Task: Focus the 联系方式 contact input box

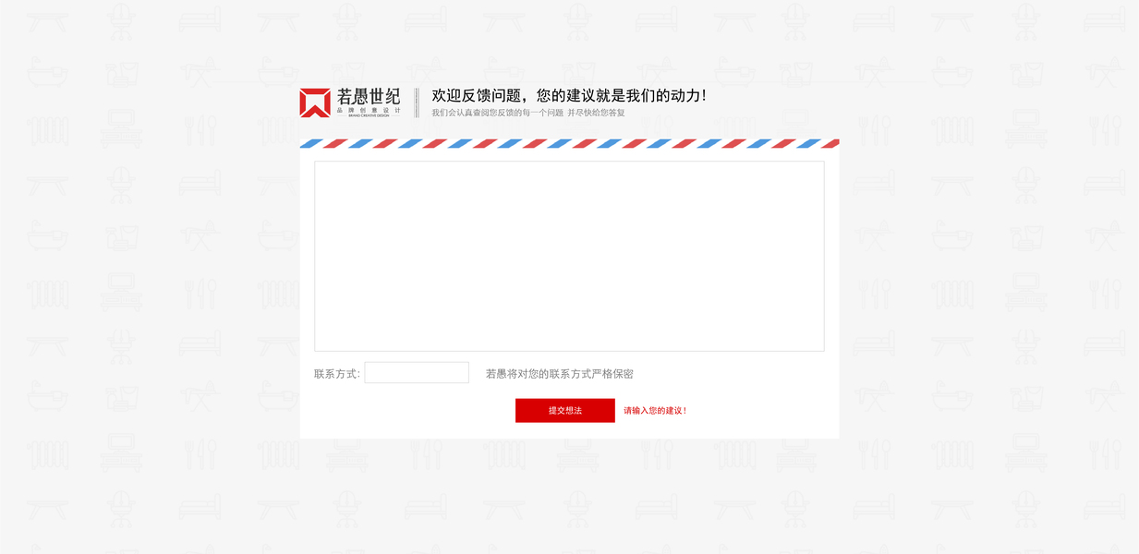Action: (x=417, y=372)
